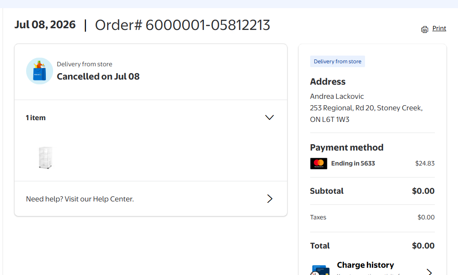The height and width of the screenshot is (275, 458).
Task: Click the printer icon
Action: (x=425, y=29)
